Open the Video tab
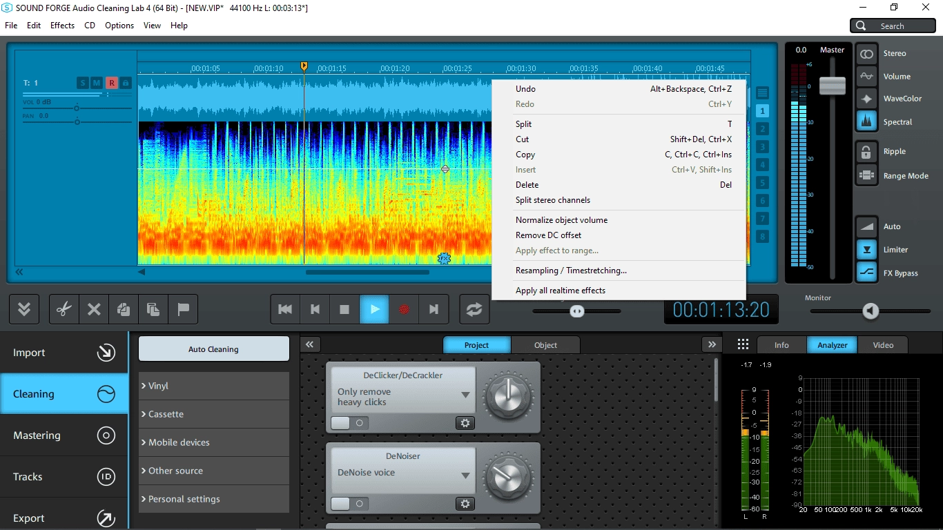The width and height of the screenshot is (943, 530). (883, 345)
